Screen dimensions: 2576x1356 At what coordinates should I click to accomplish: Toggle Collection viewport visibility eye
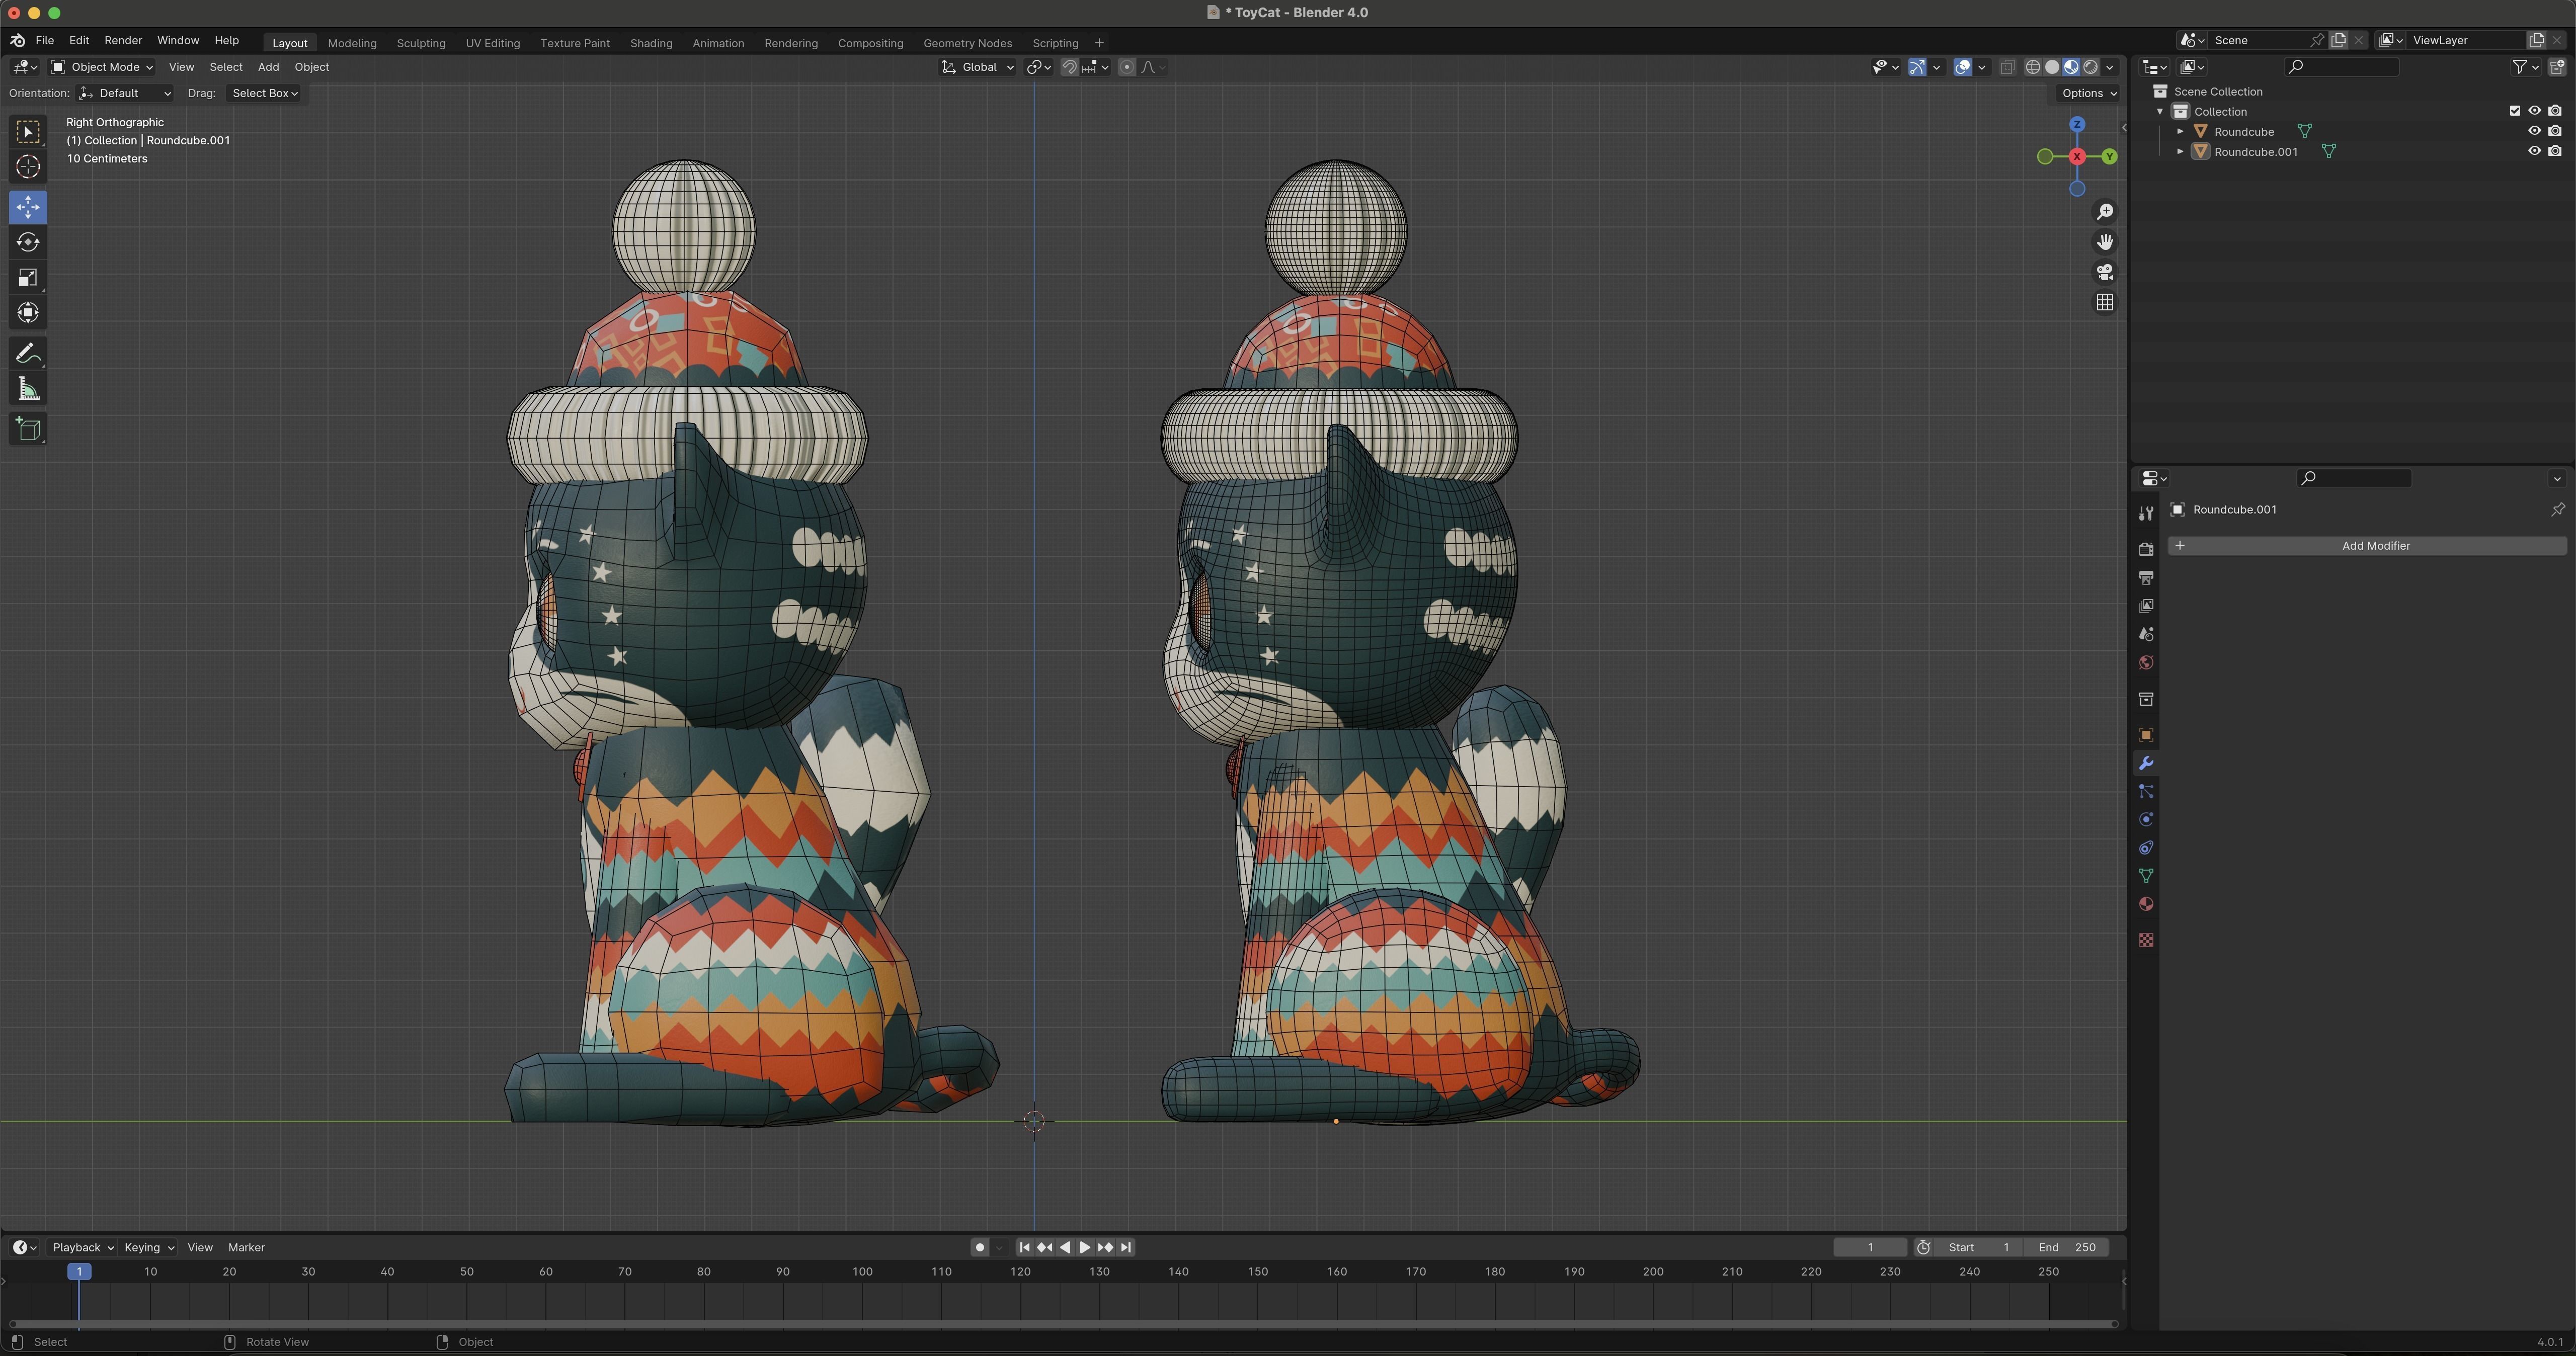pos(2534,111)
